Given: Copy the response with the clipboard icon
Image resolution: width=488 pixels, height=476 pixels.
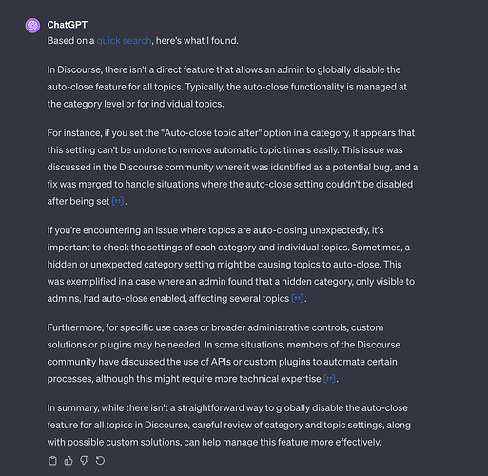Looking at the screenshot, I should pos(52,461).
